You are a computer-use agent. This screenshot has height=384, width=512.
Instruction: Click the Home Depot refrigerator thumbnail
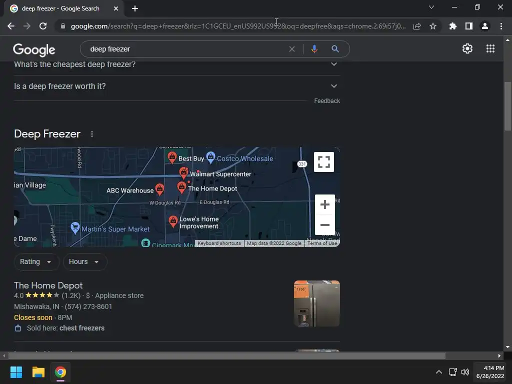(316, 303)
